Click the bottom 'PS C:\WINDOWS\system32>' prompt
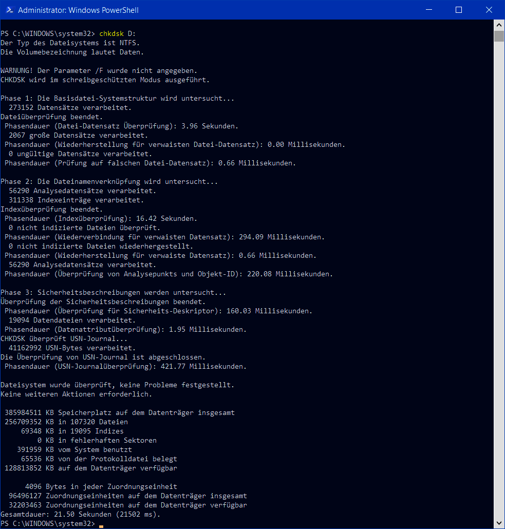The image size is (505, 529). pos(48,523)
